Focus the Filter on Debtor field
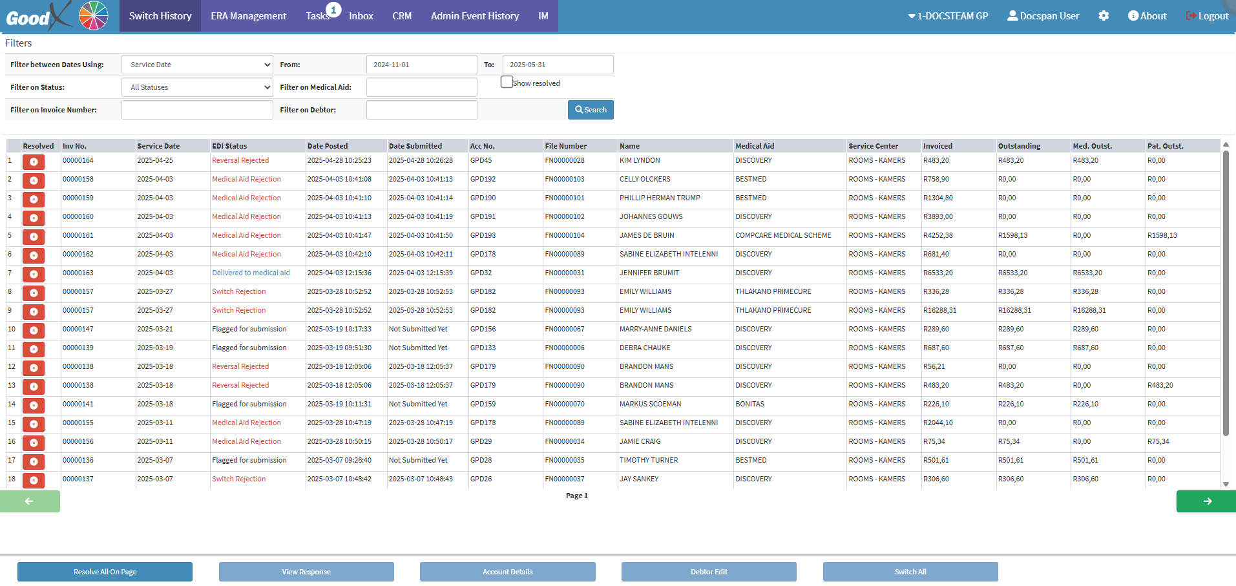Viewport: 1236px width, 586px height. (422, 110)
